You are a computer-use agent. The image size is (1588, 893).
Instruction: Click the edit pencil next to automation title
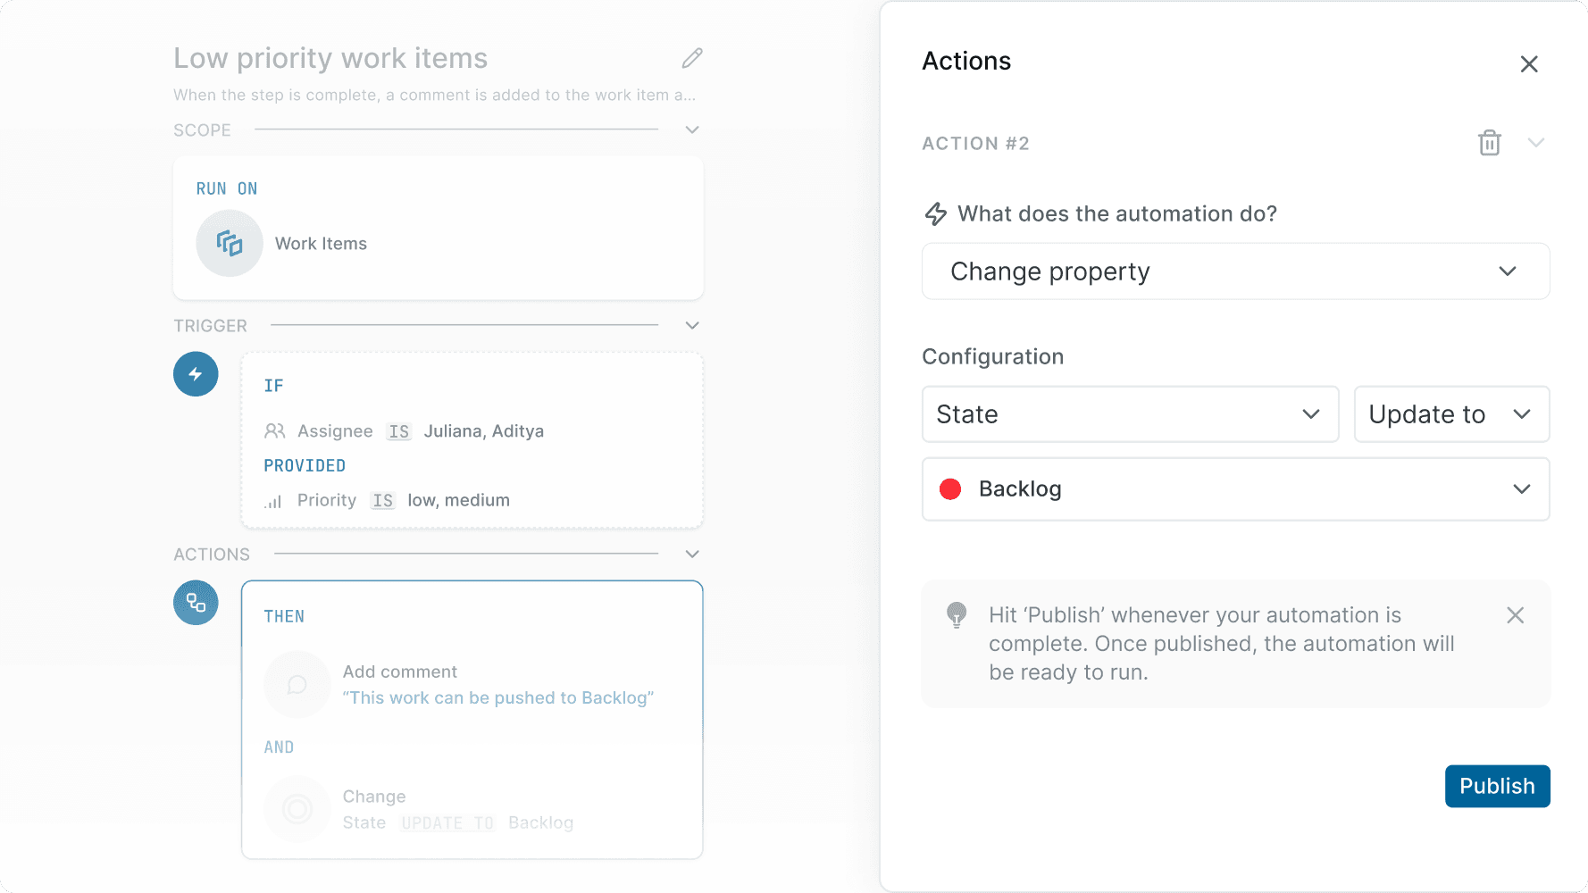[x=691, y=57]
